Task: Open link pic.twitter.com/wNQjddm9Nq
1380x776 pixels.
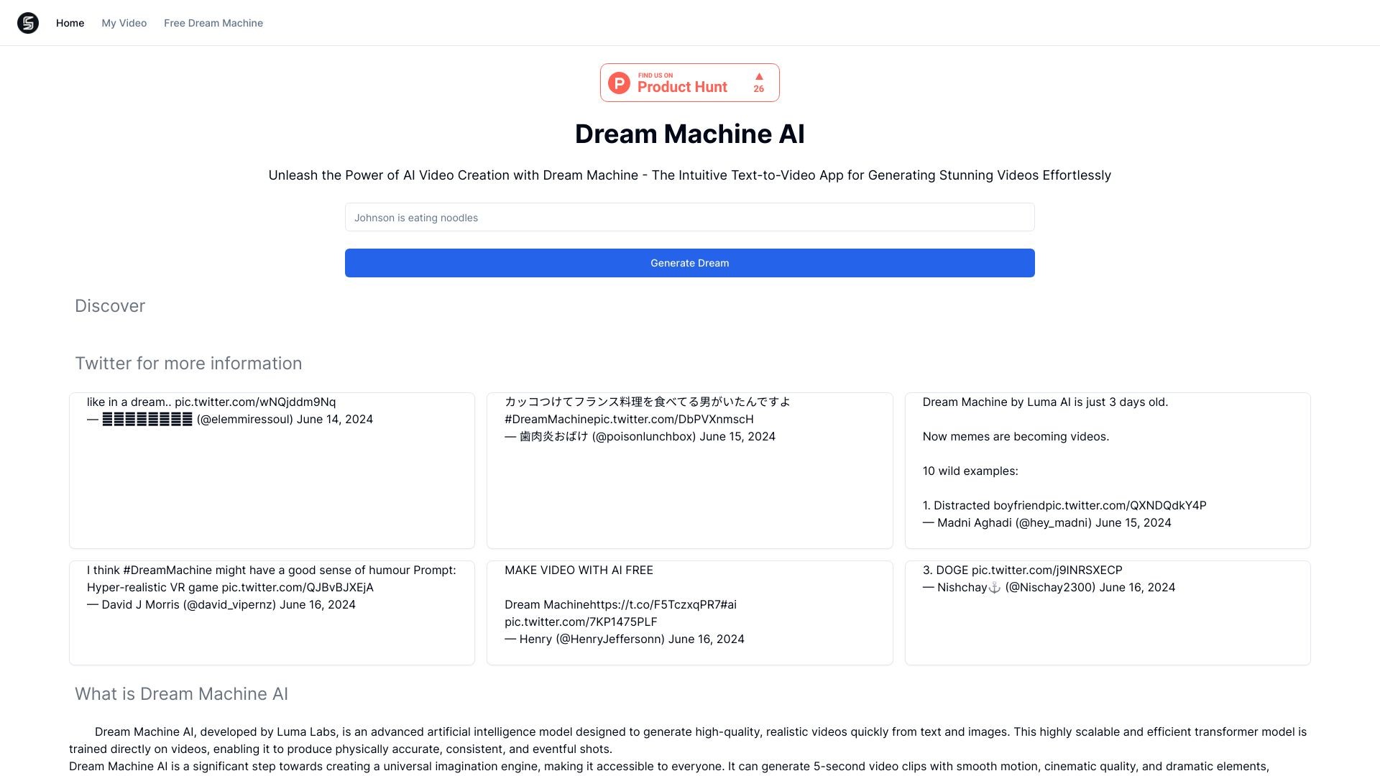Action: (x=256, y=402)
